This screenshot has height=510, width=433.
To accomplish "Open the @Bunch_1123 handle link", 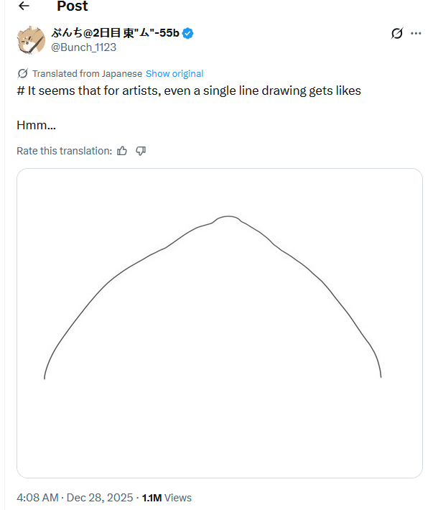I will (83, 47).
